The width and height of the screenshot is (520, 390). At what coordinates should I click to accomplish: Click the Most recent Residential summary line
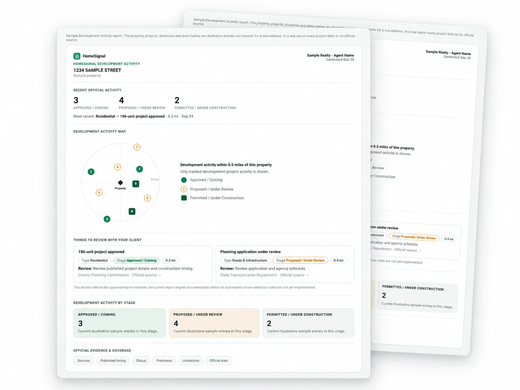(133, 116)
